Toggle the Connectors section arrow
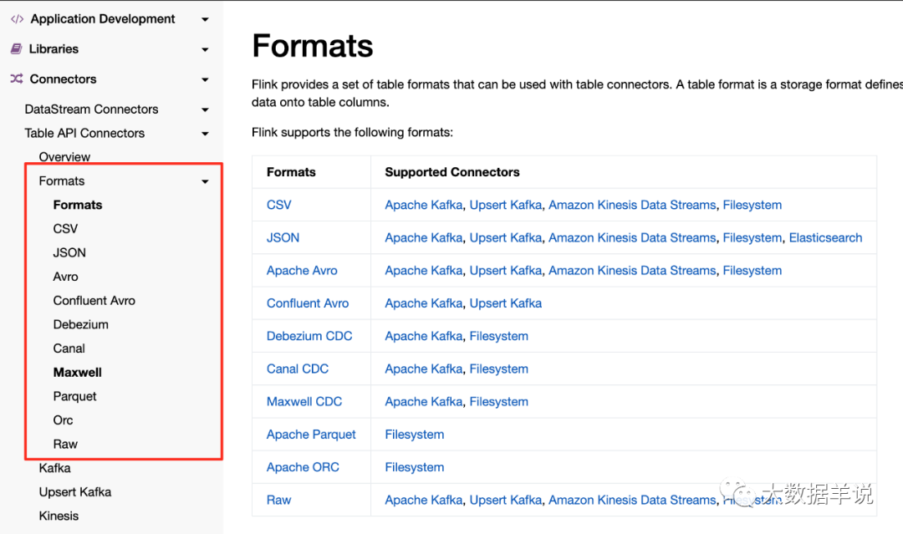903x534 pixels. [205, 79]
